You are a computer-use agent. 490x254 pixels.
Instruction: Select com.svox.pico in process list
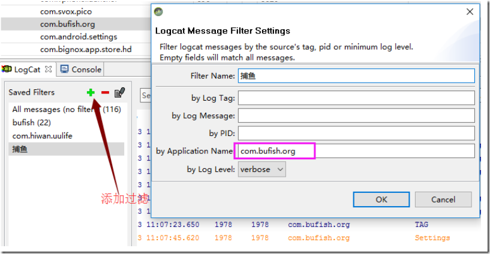click(66, 11)
